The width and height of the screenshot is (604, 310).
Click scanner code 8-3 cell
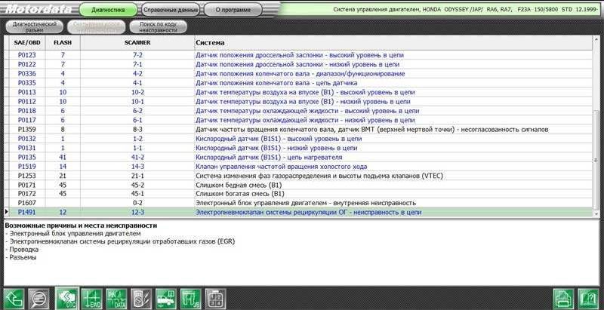[x=137, y=129]
